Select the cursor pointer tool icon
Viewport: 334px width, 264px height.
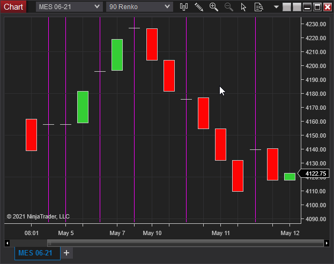243,7
